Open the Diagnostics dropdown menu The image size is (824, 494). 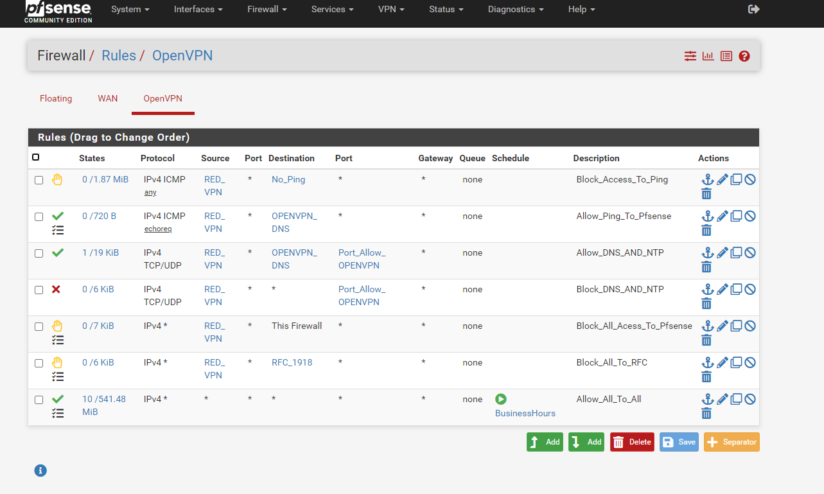point(516,9)
